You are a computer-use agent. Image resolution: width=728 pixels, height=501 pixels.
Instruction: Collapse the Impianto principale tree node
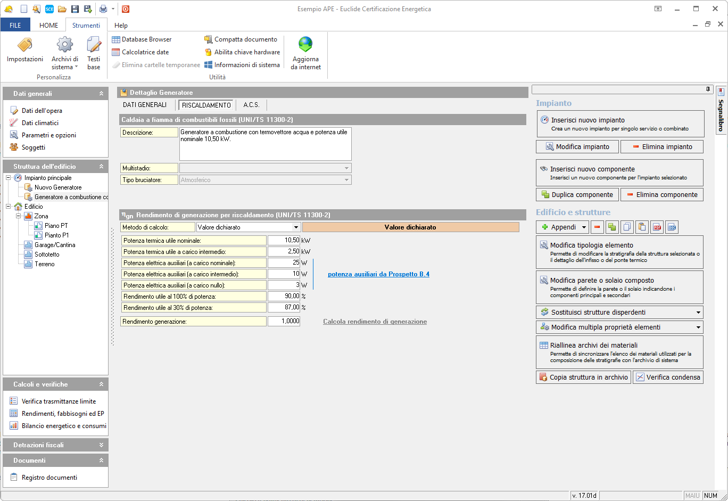(x=9, y=178)
